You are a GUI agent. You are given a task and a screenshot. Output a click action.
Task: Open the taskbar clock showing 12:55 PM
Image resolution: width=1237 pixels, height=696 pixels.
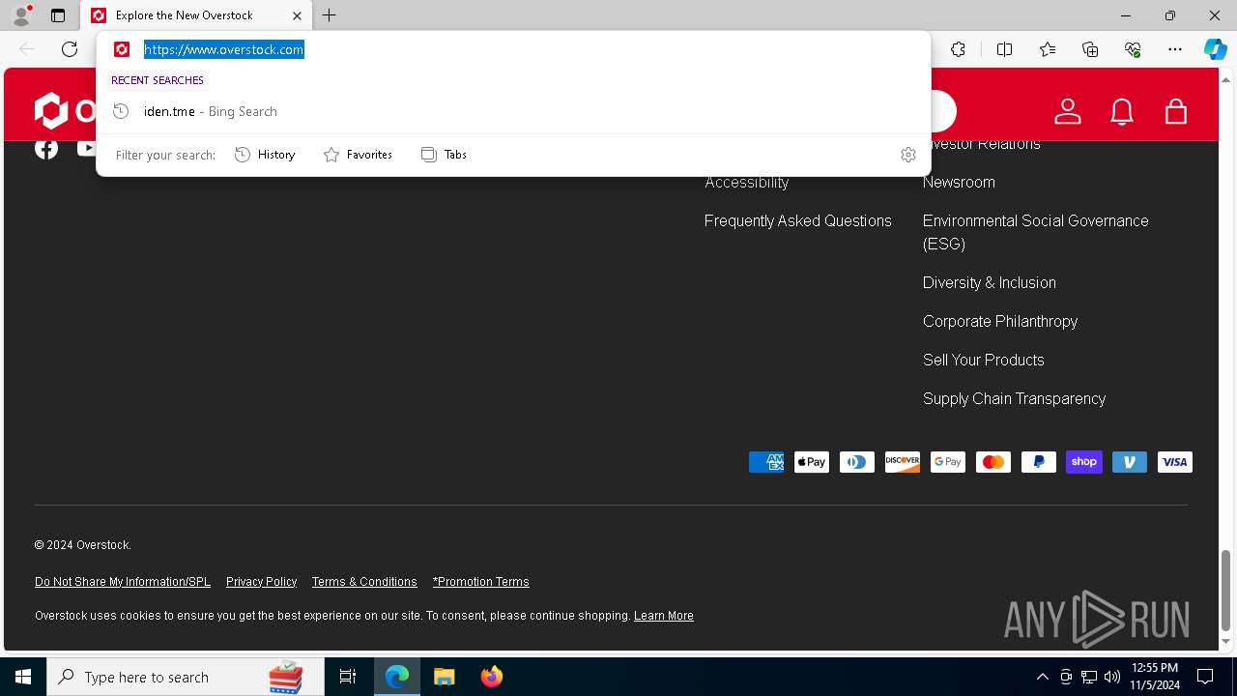click(1155, 677)
